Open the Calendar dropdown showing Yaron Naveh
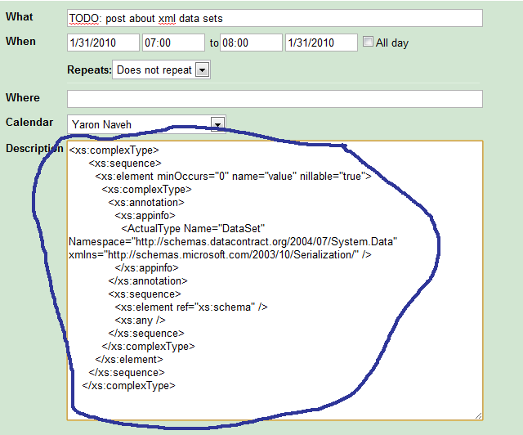 (x=146, y=124)
